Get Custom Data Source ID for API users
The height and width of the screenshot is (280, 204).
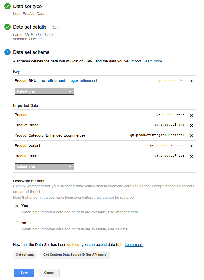(76, 255)
